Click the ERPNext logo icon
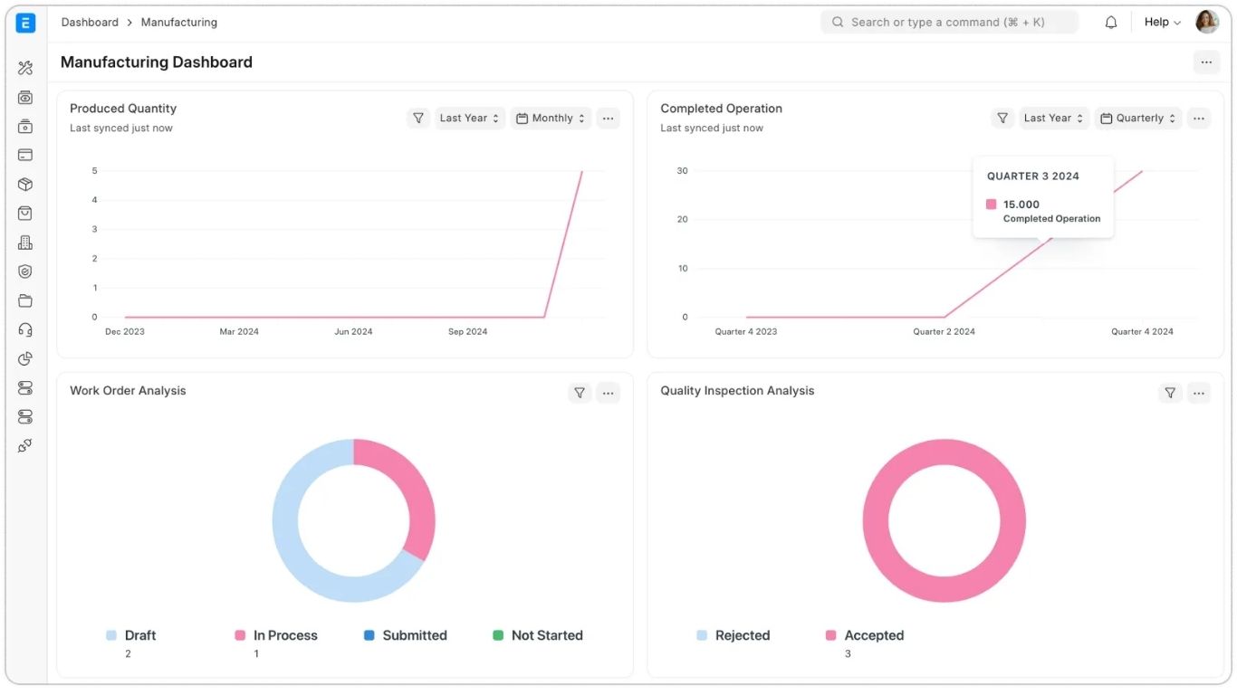 coord(25,23)
